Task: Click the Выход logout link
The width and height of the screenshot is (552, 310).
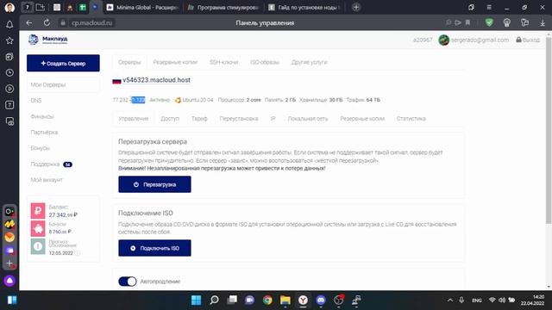Action: tap(528, 40)
